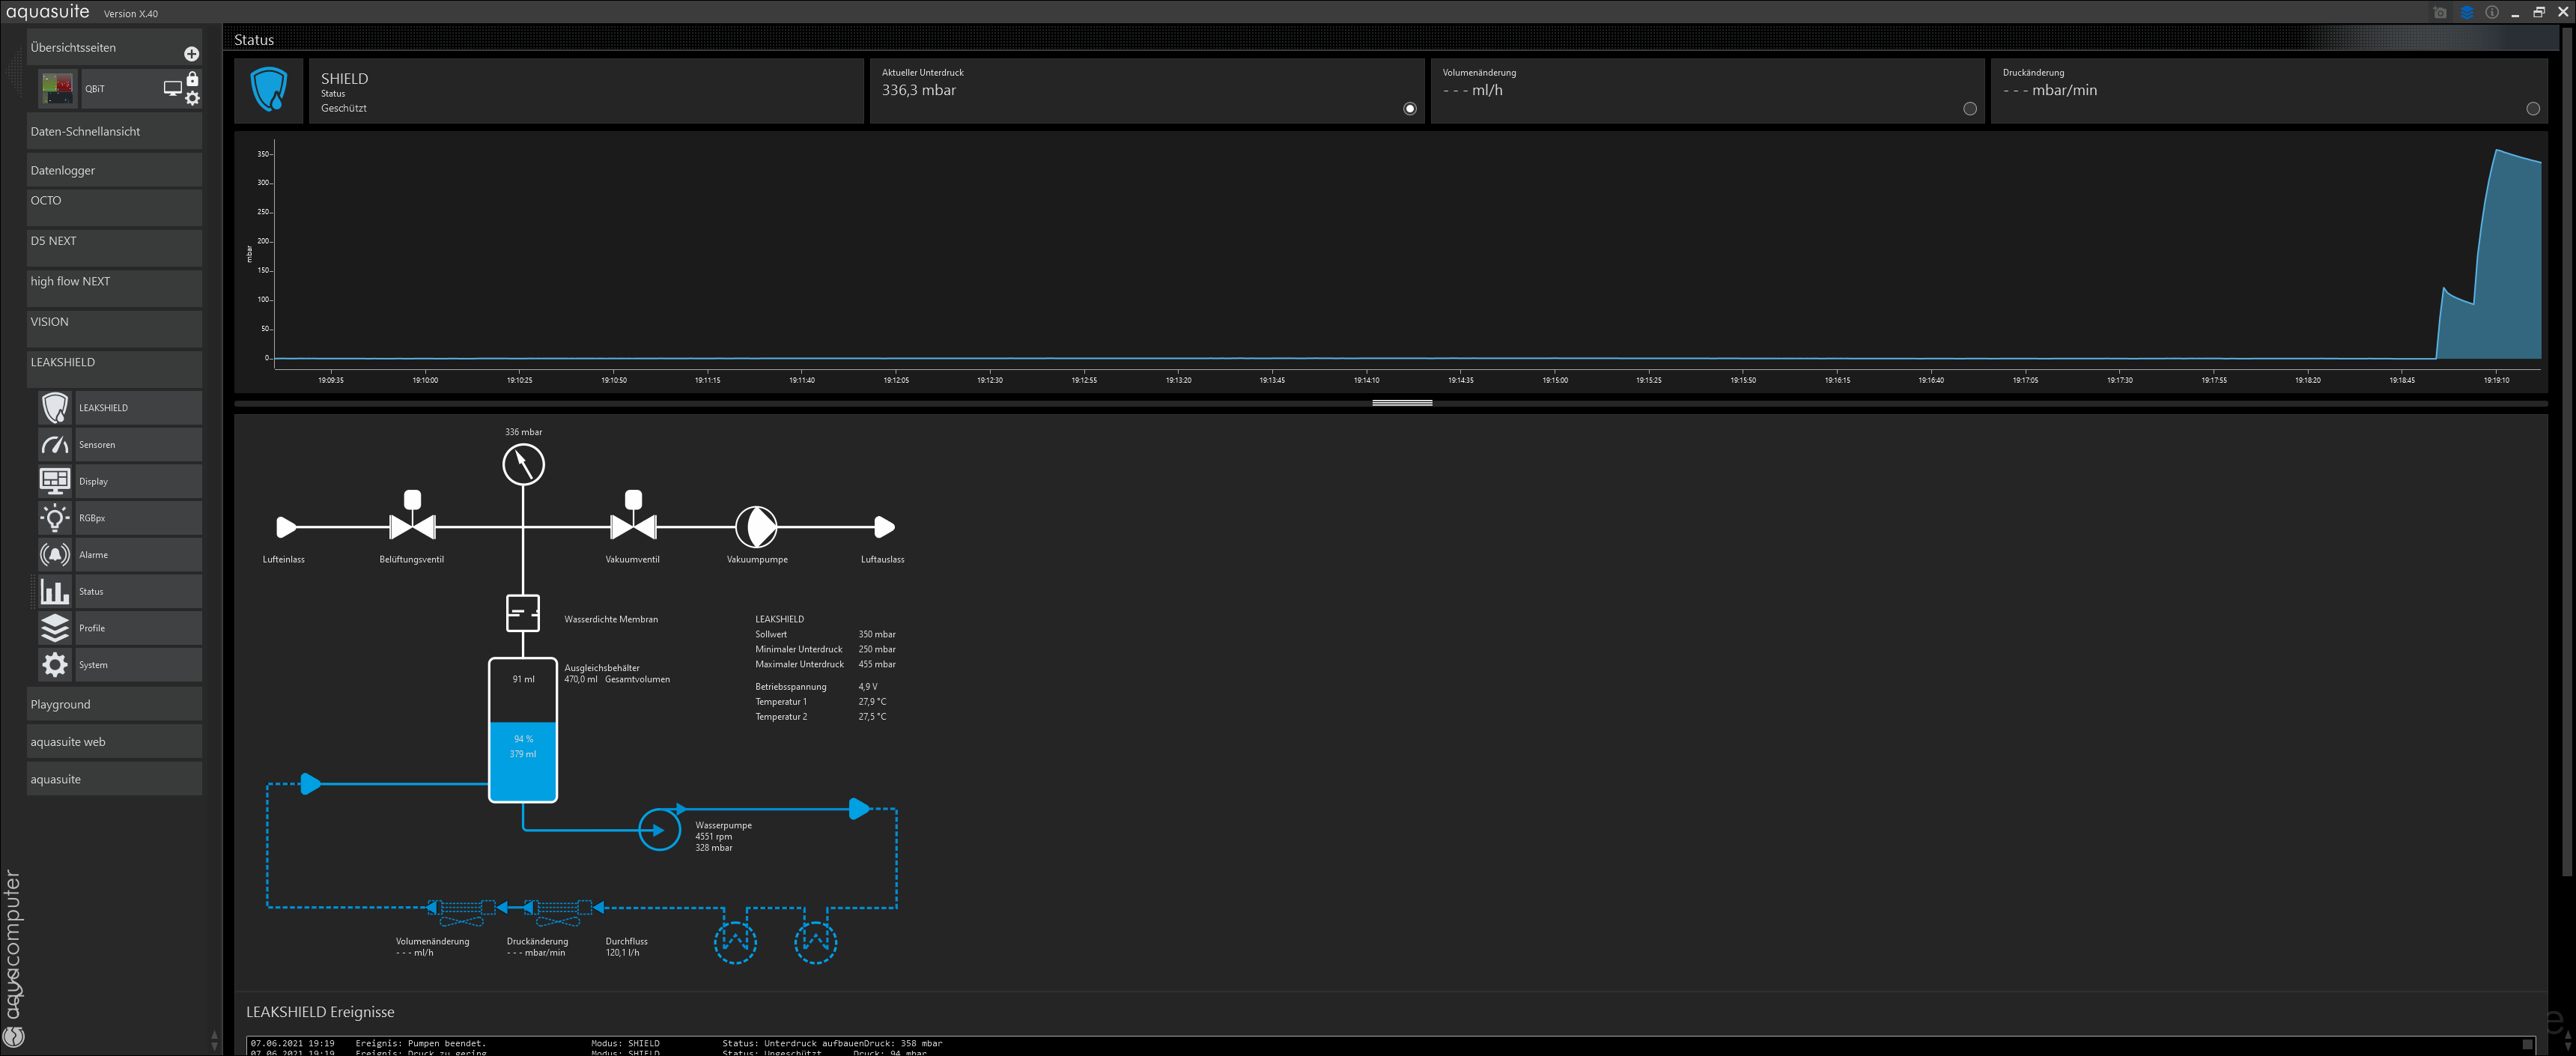
Task: Open the aquasuite web section
Action: 114,742
